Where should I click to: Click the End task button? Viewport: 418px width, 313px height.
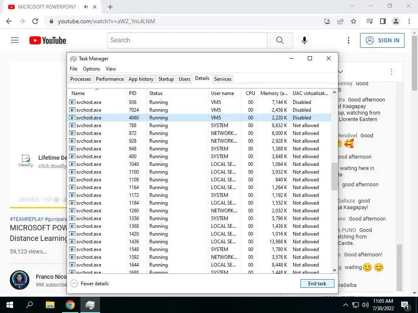tap(317, 284)
